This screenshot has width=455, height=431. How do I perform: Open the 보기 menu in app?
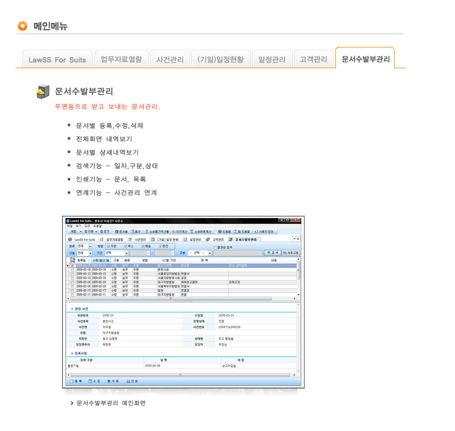(x=79, y=226)
